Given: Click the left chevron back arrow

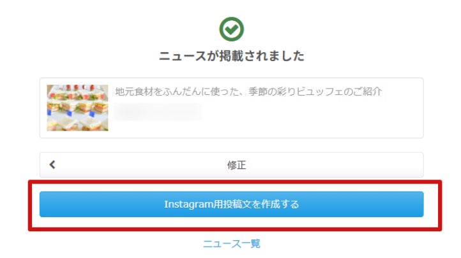Looking at the screenshot, I should tap(52, 165).
